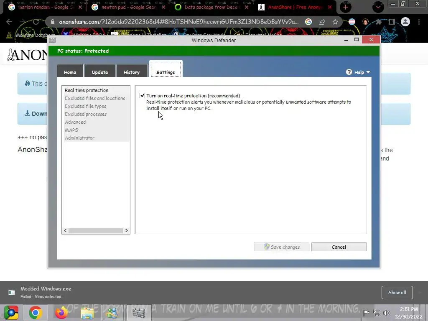Maximize the Windows Defender window
Screen dimensions: 428x321
[x=357, y=40]
